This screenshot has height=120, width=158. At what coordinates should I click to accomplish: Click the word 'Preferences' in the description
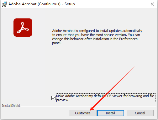click(x=128, y=39)
